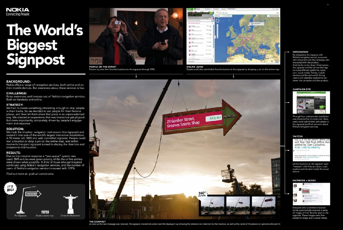Screen dimensions: 343x230
Task: Open the grab-url.com/promo link
Action: [41, 174]
